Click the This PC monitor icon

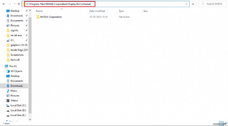coord(6,66)
